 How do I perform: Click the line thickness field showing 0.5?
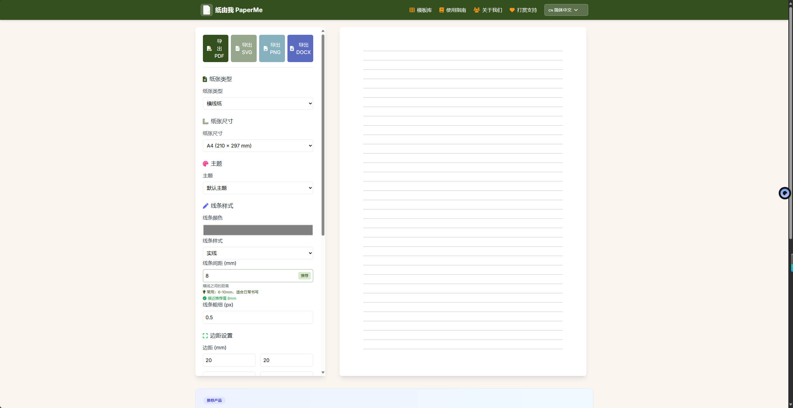[258, 317]
